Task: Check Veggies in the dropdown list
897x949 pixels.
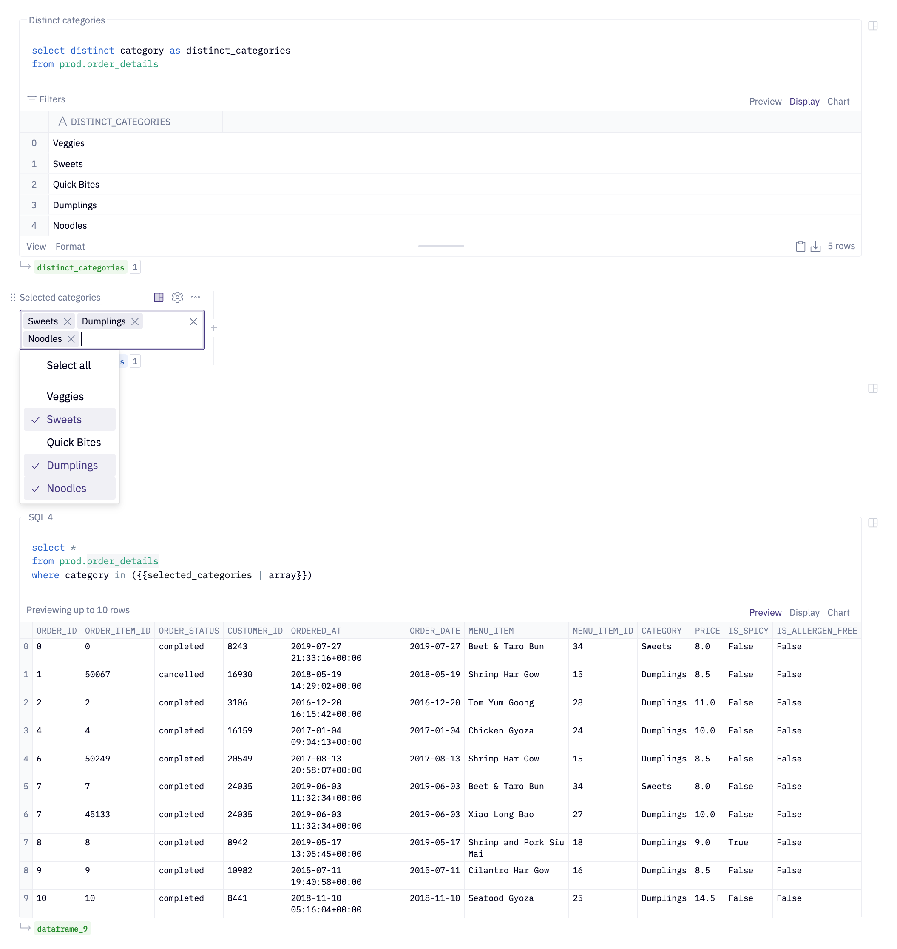Action: click(x=65, y=397)
